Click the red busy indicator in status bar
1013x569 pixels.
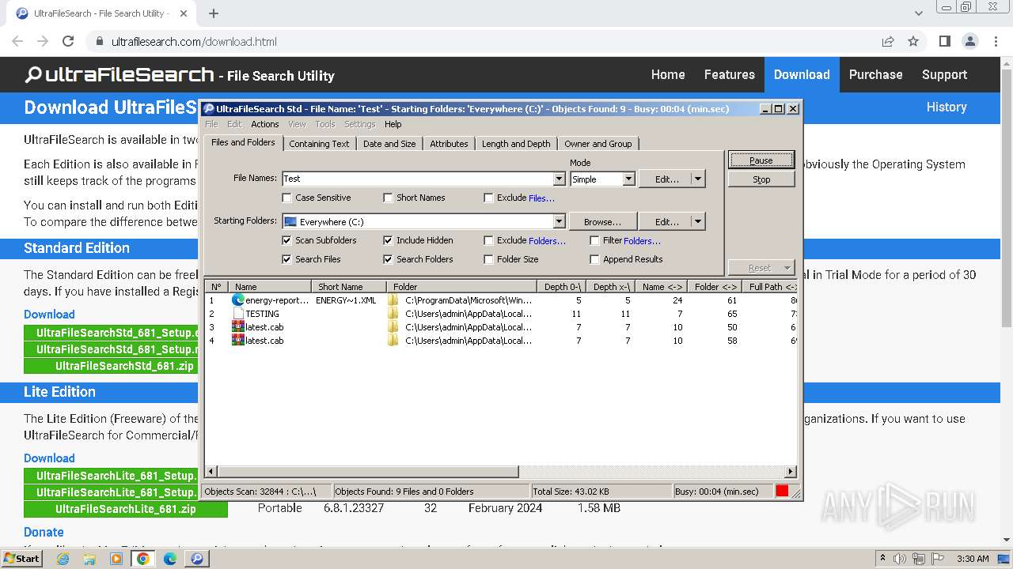coord(782,491)
